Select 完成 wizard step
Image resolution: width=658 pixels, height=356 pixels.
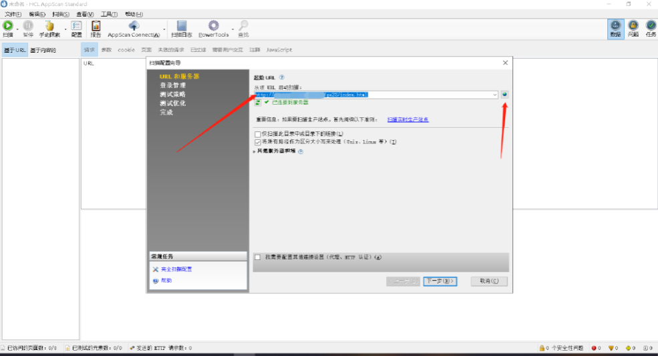point(166,113)
